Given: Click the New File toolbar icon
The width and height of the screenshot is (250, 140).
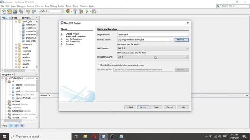Looking at the screenshot, I should point(4,11).
